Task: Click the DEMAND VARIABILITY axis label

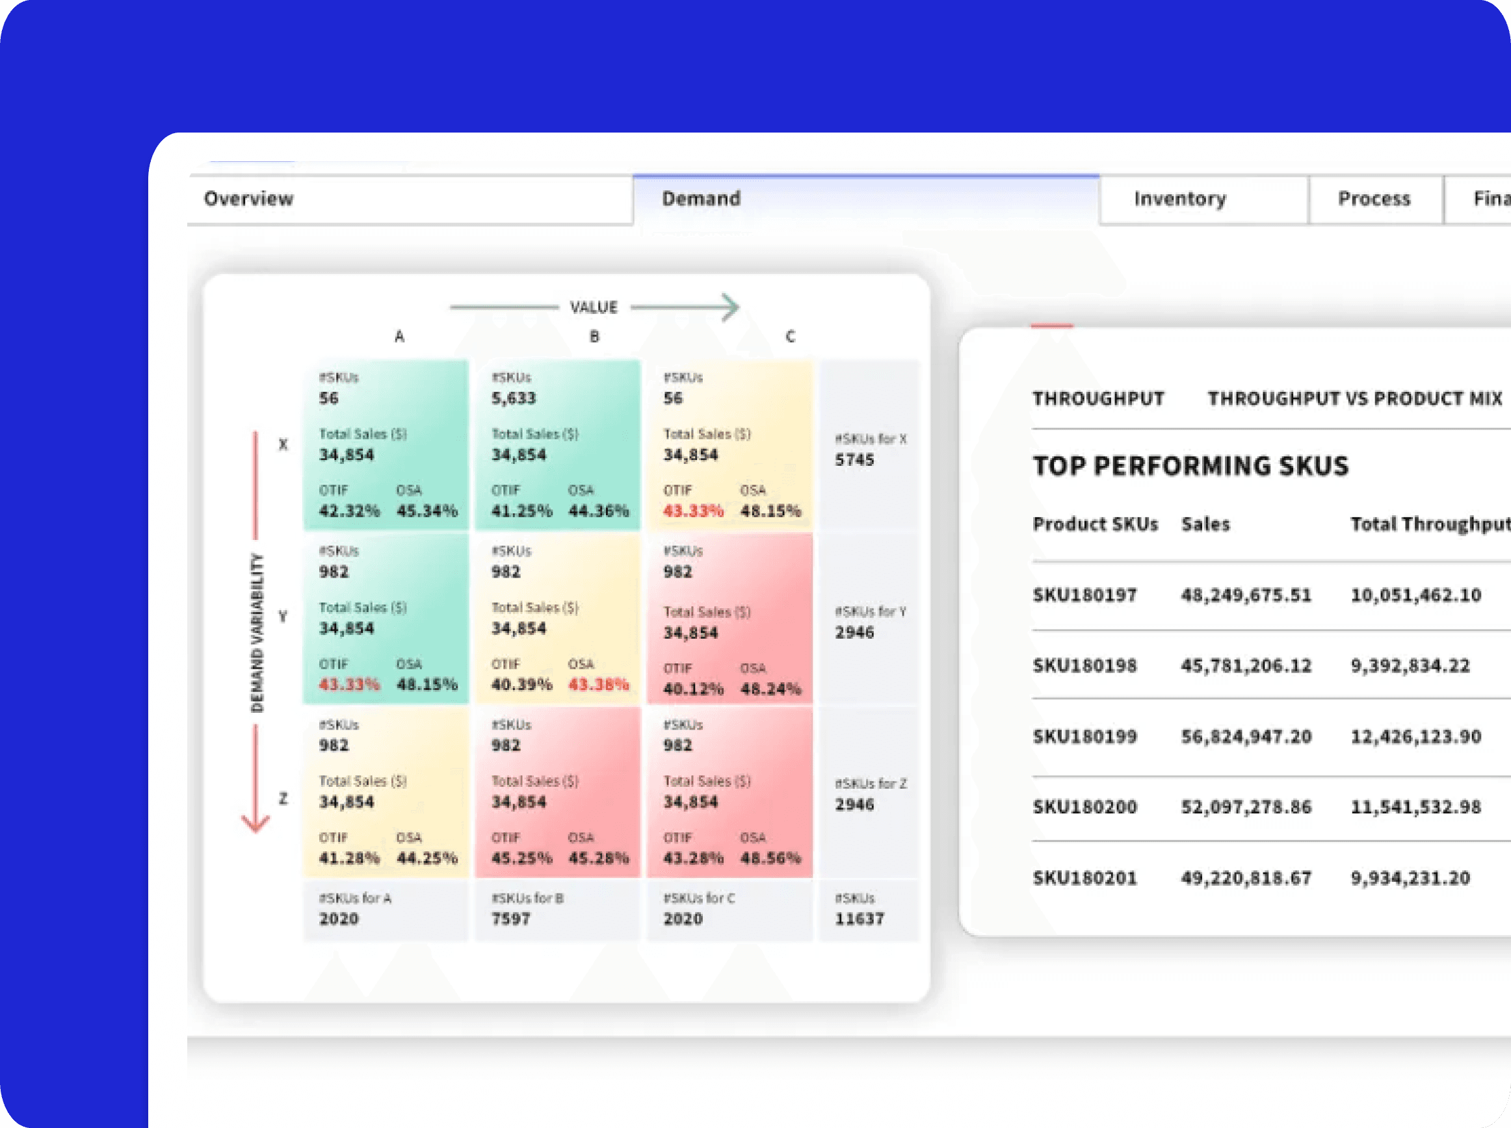Action: (257, 633)
